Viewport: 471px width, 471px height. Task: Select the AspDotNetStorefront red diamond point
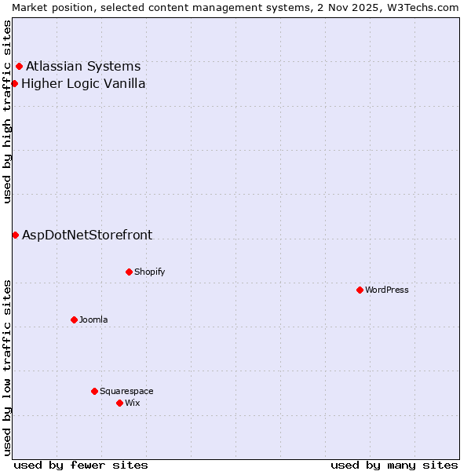15,235
